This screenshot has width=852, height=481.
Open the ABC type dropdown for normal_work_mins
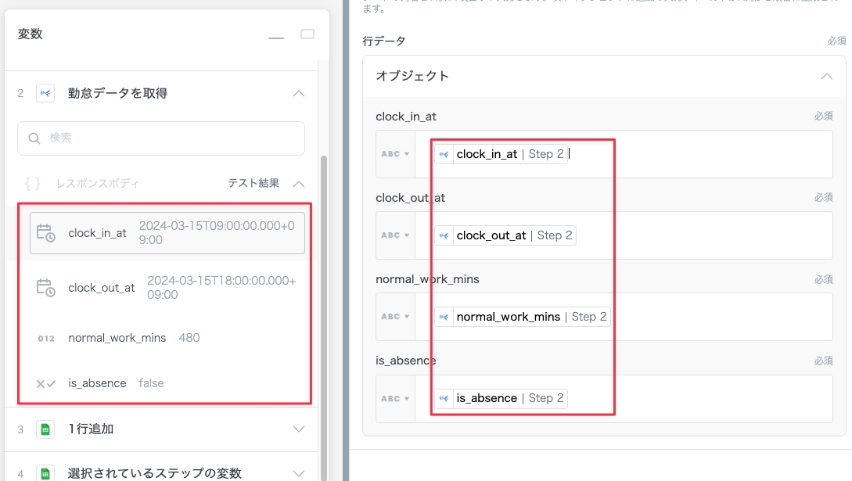(395, 317)
